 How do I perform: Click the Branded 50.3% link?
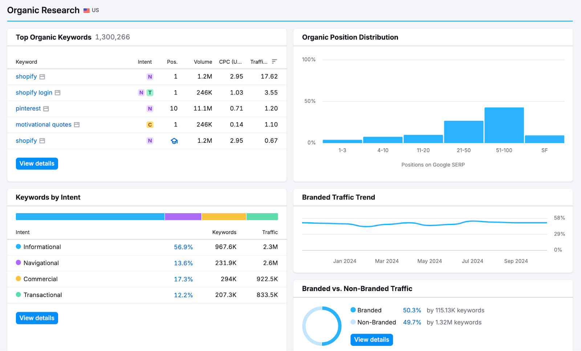[x=412, y=310]
